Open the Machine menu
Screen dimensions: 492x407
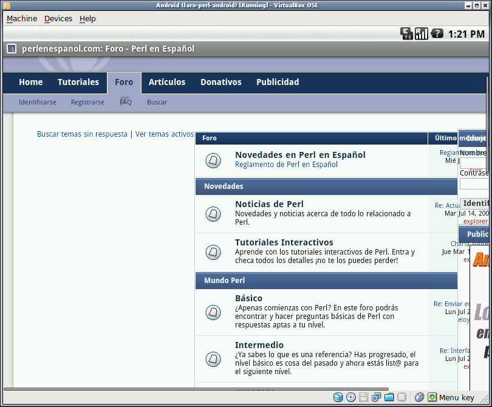pyautogui.click(x=22, y=19)
